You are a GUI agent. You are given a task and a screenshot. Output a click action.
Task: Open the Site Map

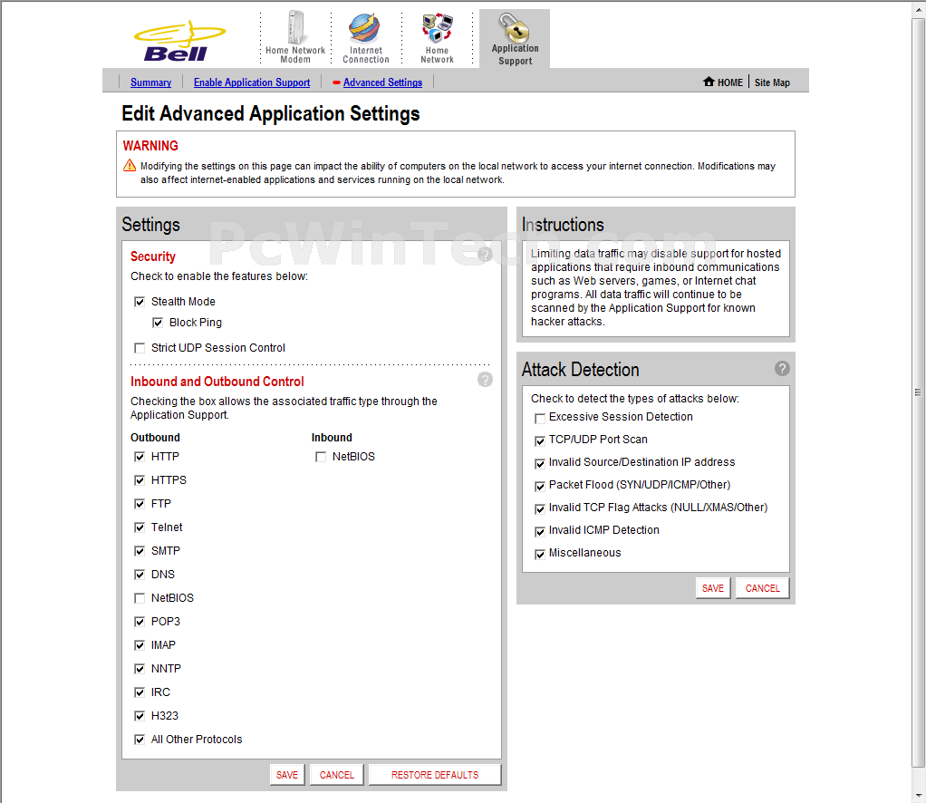[772, 82]
